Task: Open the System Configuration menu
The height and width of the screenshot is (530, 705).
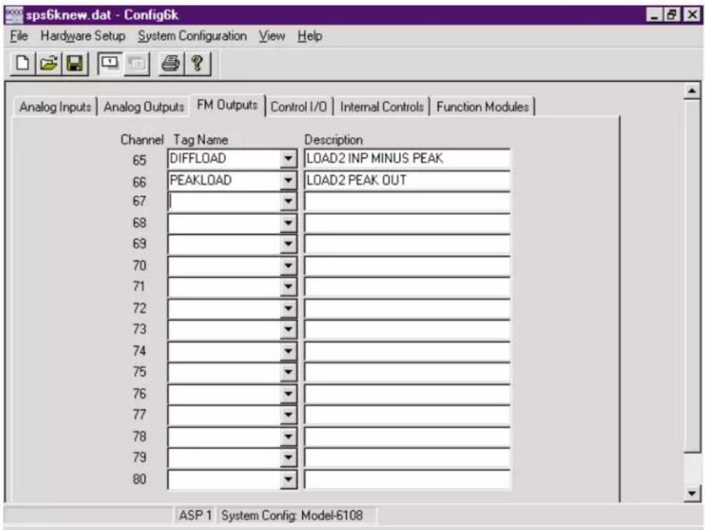Action: pos(192,36)
